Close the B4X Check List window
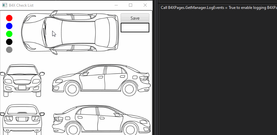The image size is (277, 135). (x=145, y=5)
